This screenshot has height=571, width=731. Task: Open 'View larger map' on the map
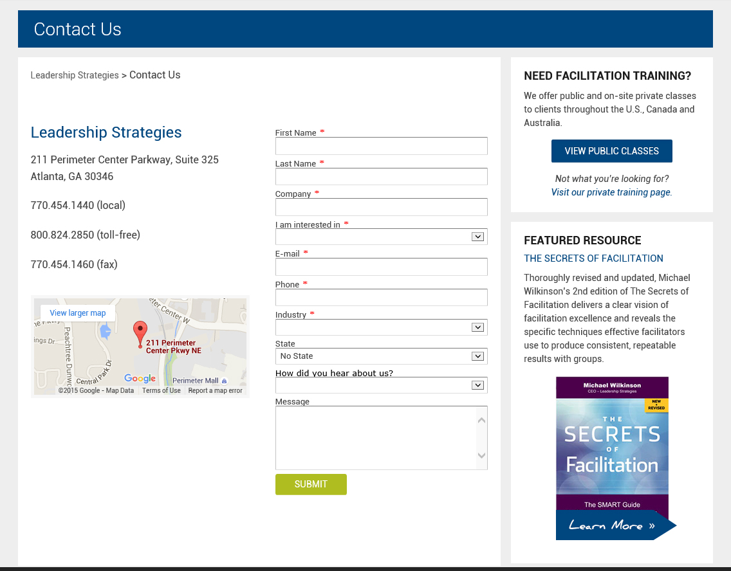pos(77,313)
